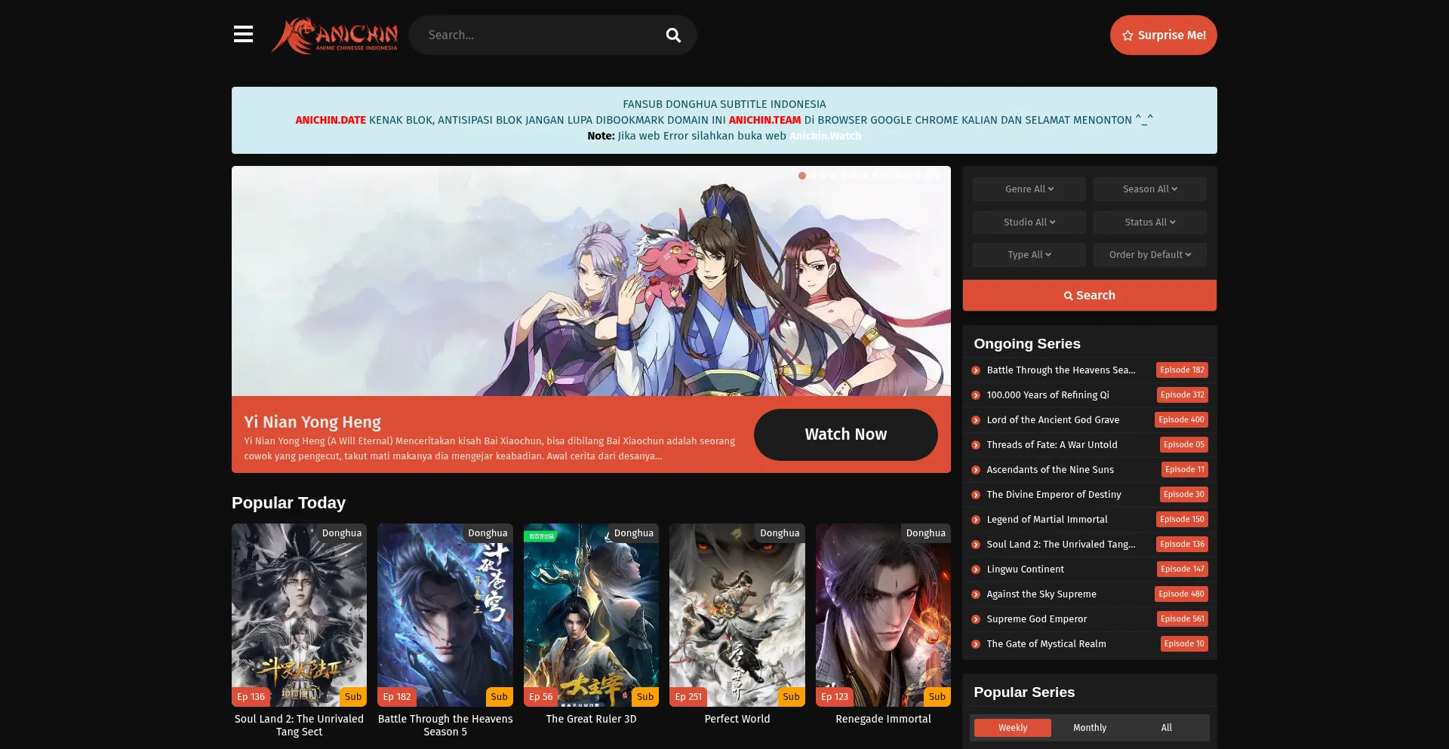Image resolution: width=1449 pixels, height=749 pixels.
Task: Open Against the Sky Supreme entry
Action: tap(1041, 594)
